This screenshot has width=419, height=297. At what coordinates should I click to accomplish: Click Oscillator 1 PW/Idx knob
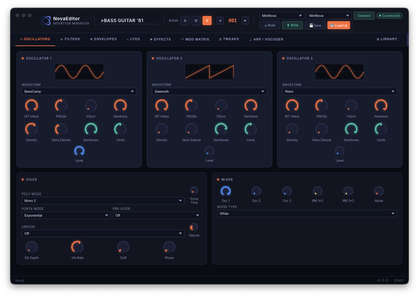click(61, 106)
